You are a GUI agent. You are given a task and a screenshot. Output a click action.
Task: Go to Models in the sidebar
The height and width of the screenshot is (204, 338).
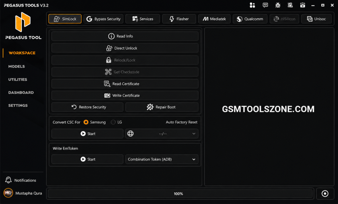17,66
